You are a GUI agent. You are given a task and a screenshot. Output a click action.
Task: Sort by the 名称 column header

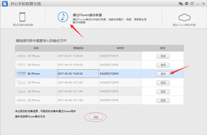pyautogui.click(x=36, y=48)
